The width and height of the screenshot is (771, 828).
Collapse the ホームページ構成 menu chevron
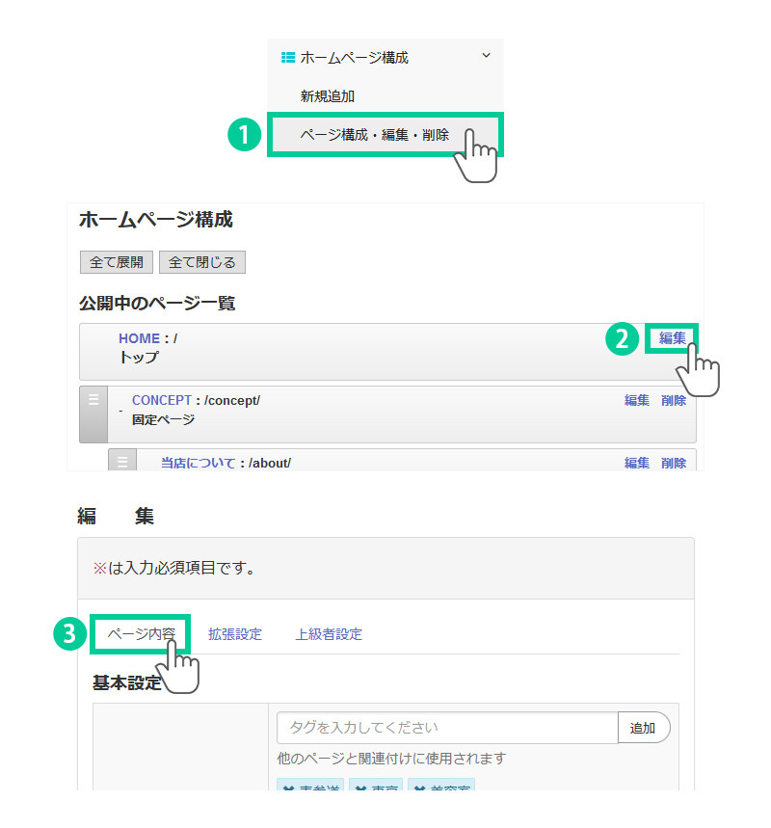tap(486, 56)
